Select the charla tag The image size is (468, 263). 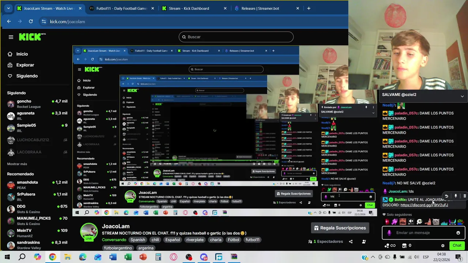(x=216, y=240)
